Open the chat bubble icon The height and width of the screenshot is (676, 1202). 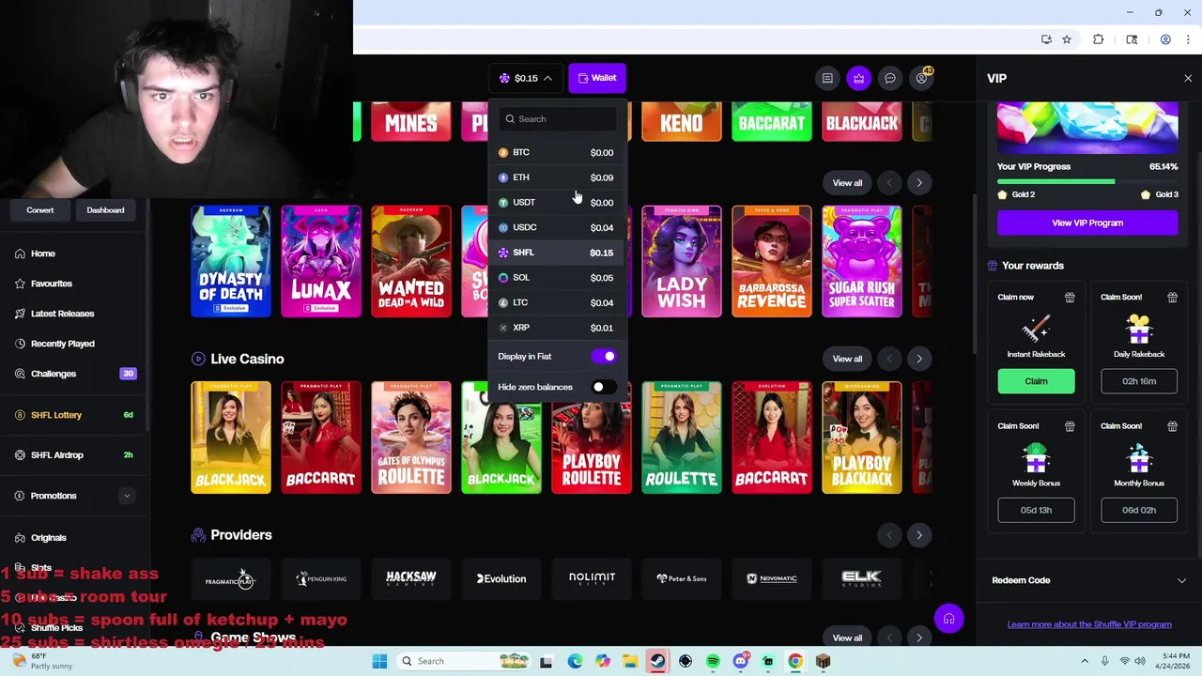[890, 78]
